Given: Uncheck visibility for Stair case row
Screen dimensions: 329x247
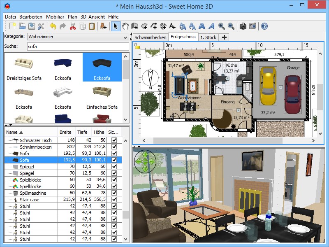Looking at the screenshot, I should point(114,199).
